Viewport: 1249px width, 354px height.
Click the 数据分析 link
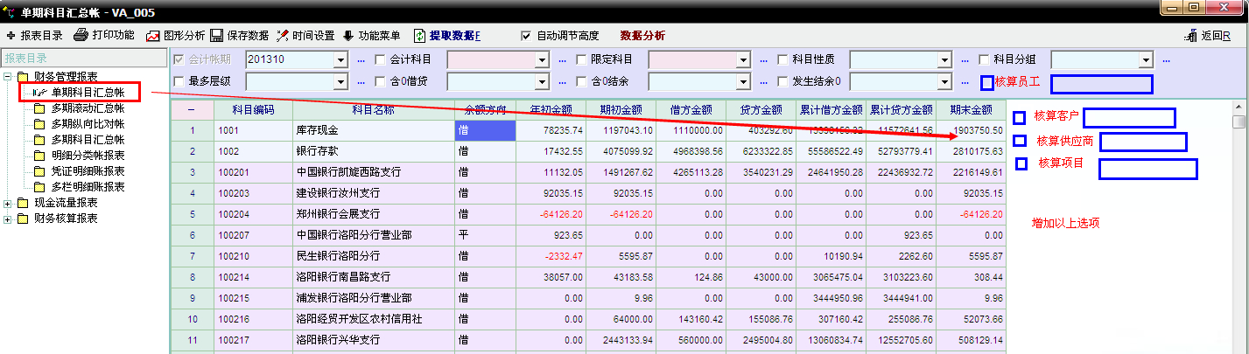coord(642,36)
